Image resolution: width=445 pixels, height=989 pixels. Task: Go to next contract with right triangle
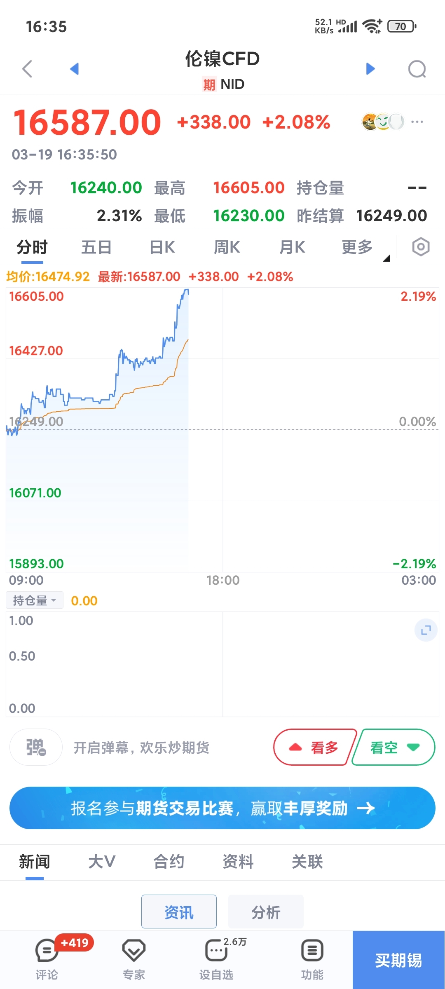[x=370, y=69]
